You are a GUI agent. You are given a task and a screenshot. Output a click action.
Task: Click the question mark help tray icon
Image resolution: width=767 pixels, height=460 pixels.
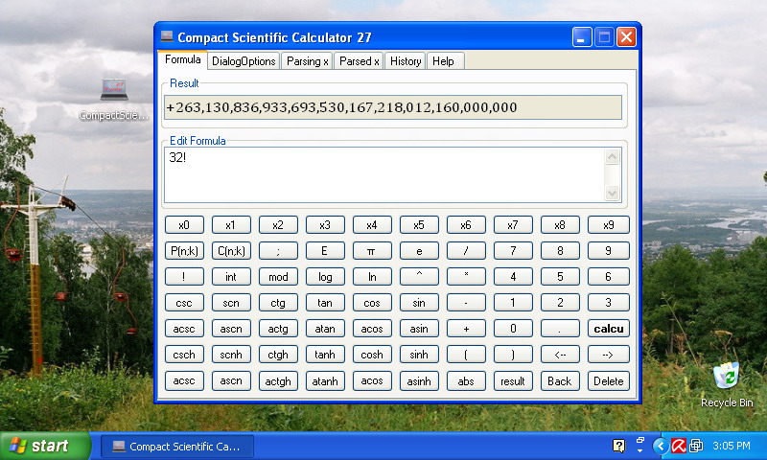[x=618, y=446]
